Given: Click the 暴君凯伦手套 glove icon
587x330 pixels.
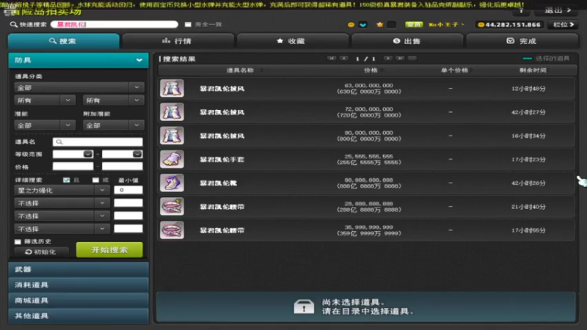Looking at the screenshot, I should (x=172, y=159).
